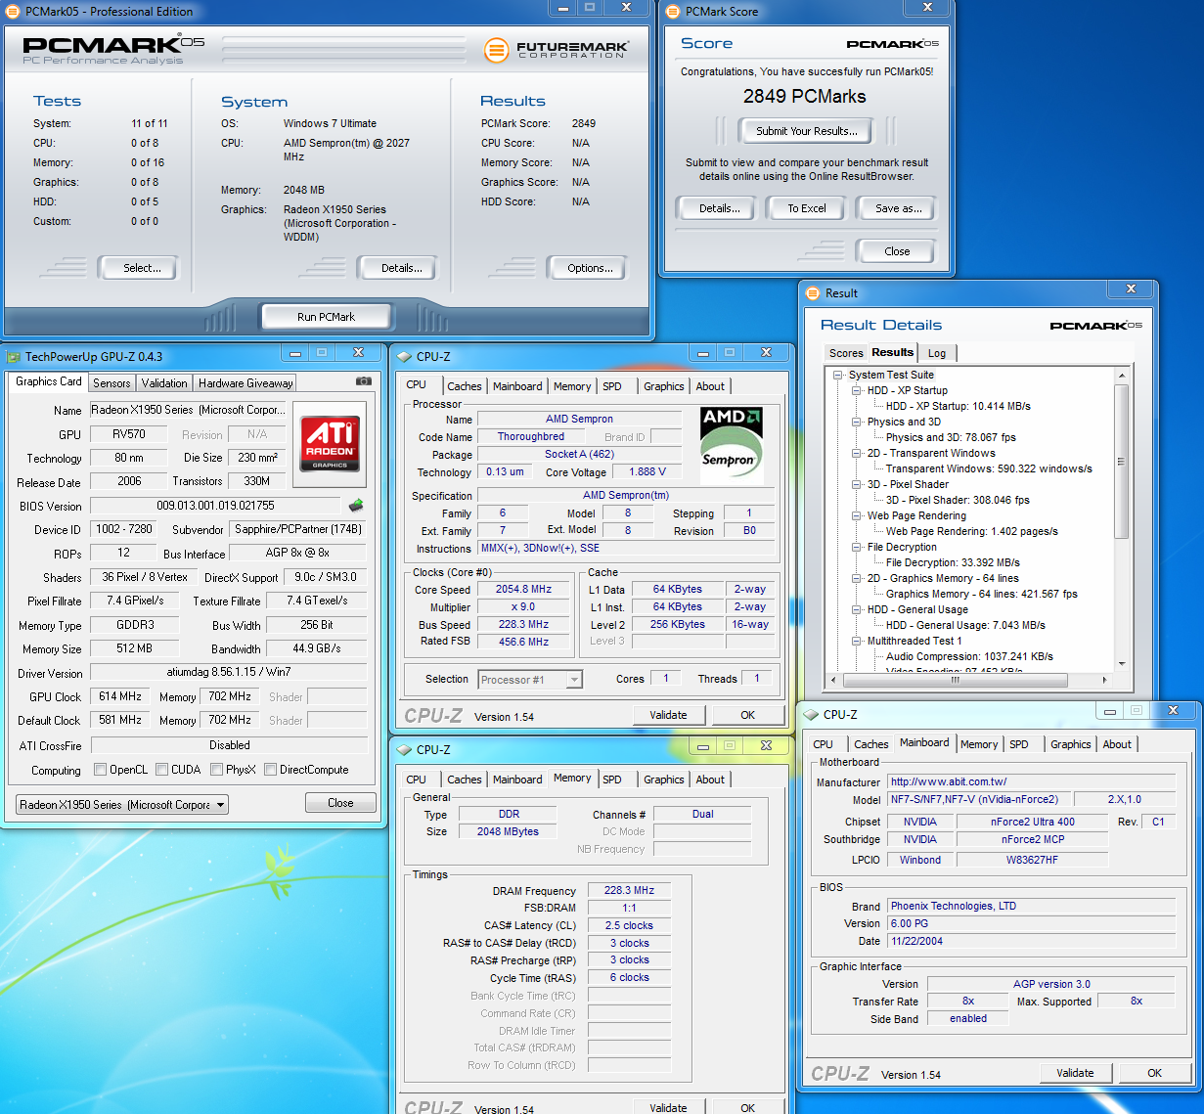
Task: Click OK in the CPU-Z Mainboard window
Action: (1154, 1073)
